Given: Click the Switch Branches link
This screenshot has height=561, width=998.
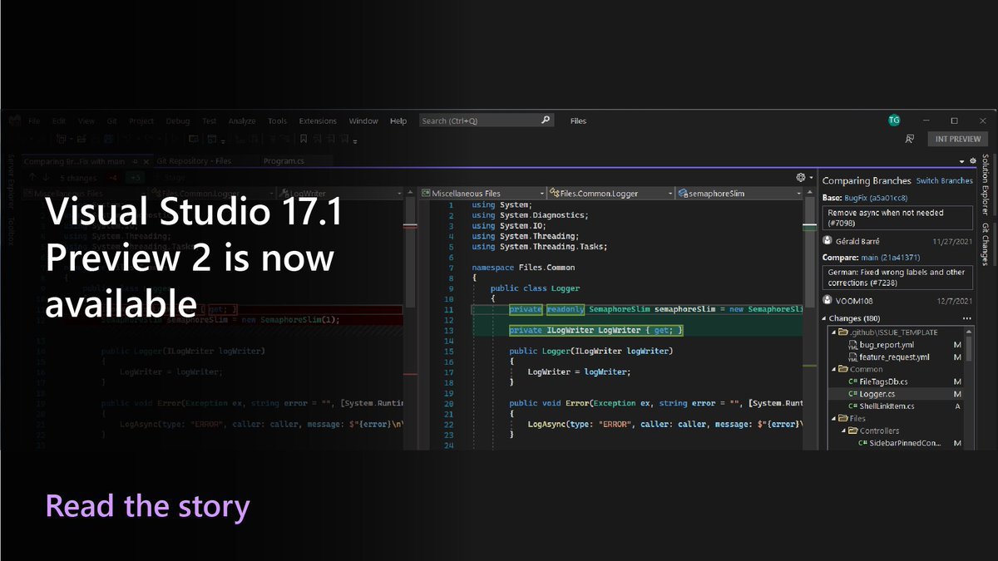Looking at the screenshot, I should click(945, 180).
